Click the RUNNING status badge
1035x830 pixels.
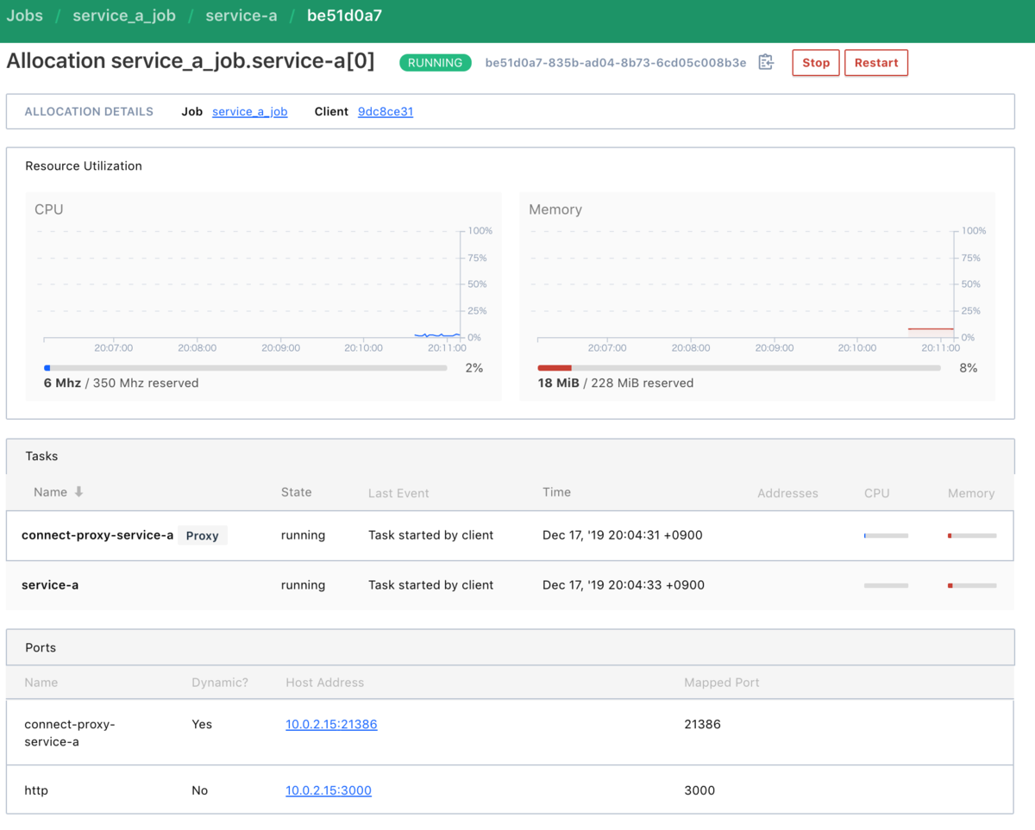tap(436, 63)
